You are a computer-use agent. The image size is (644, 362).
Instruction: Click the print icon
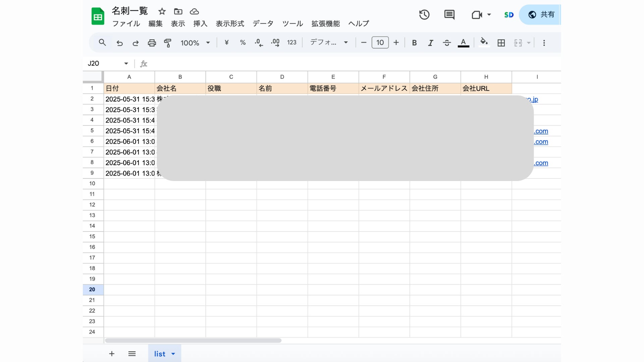click(152, 43)
